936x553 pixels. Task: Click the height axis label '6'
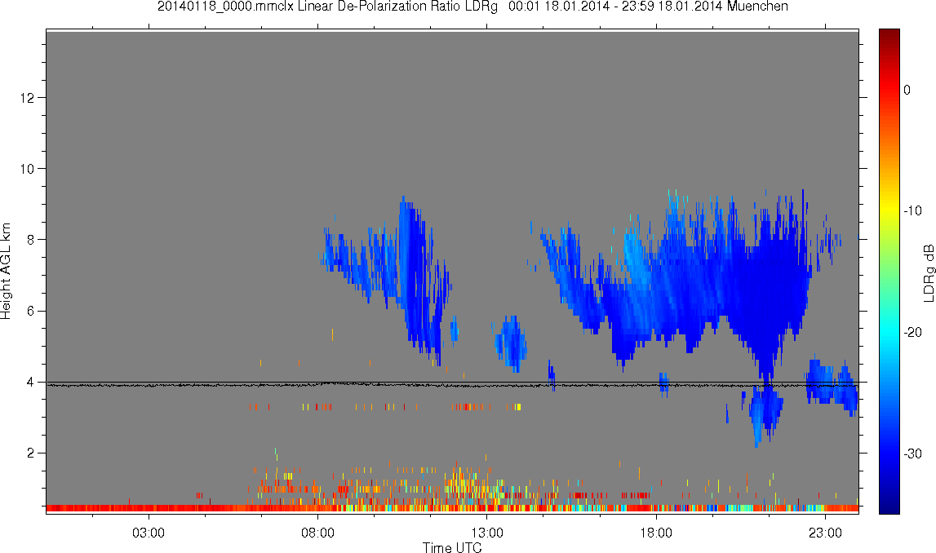30,311
